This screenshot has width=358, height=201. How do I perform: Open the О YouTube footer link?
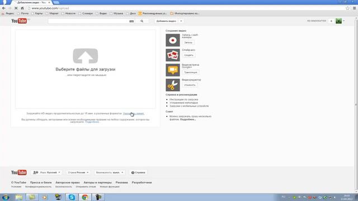[x=18, y=183]
